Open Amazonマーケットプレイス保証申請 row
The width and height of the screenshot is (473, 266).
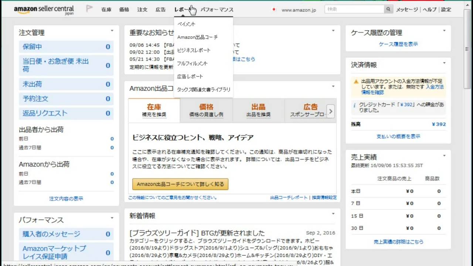point(66,252)
